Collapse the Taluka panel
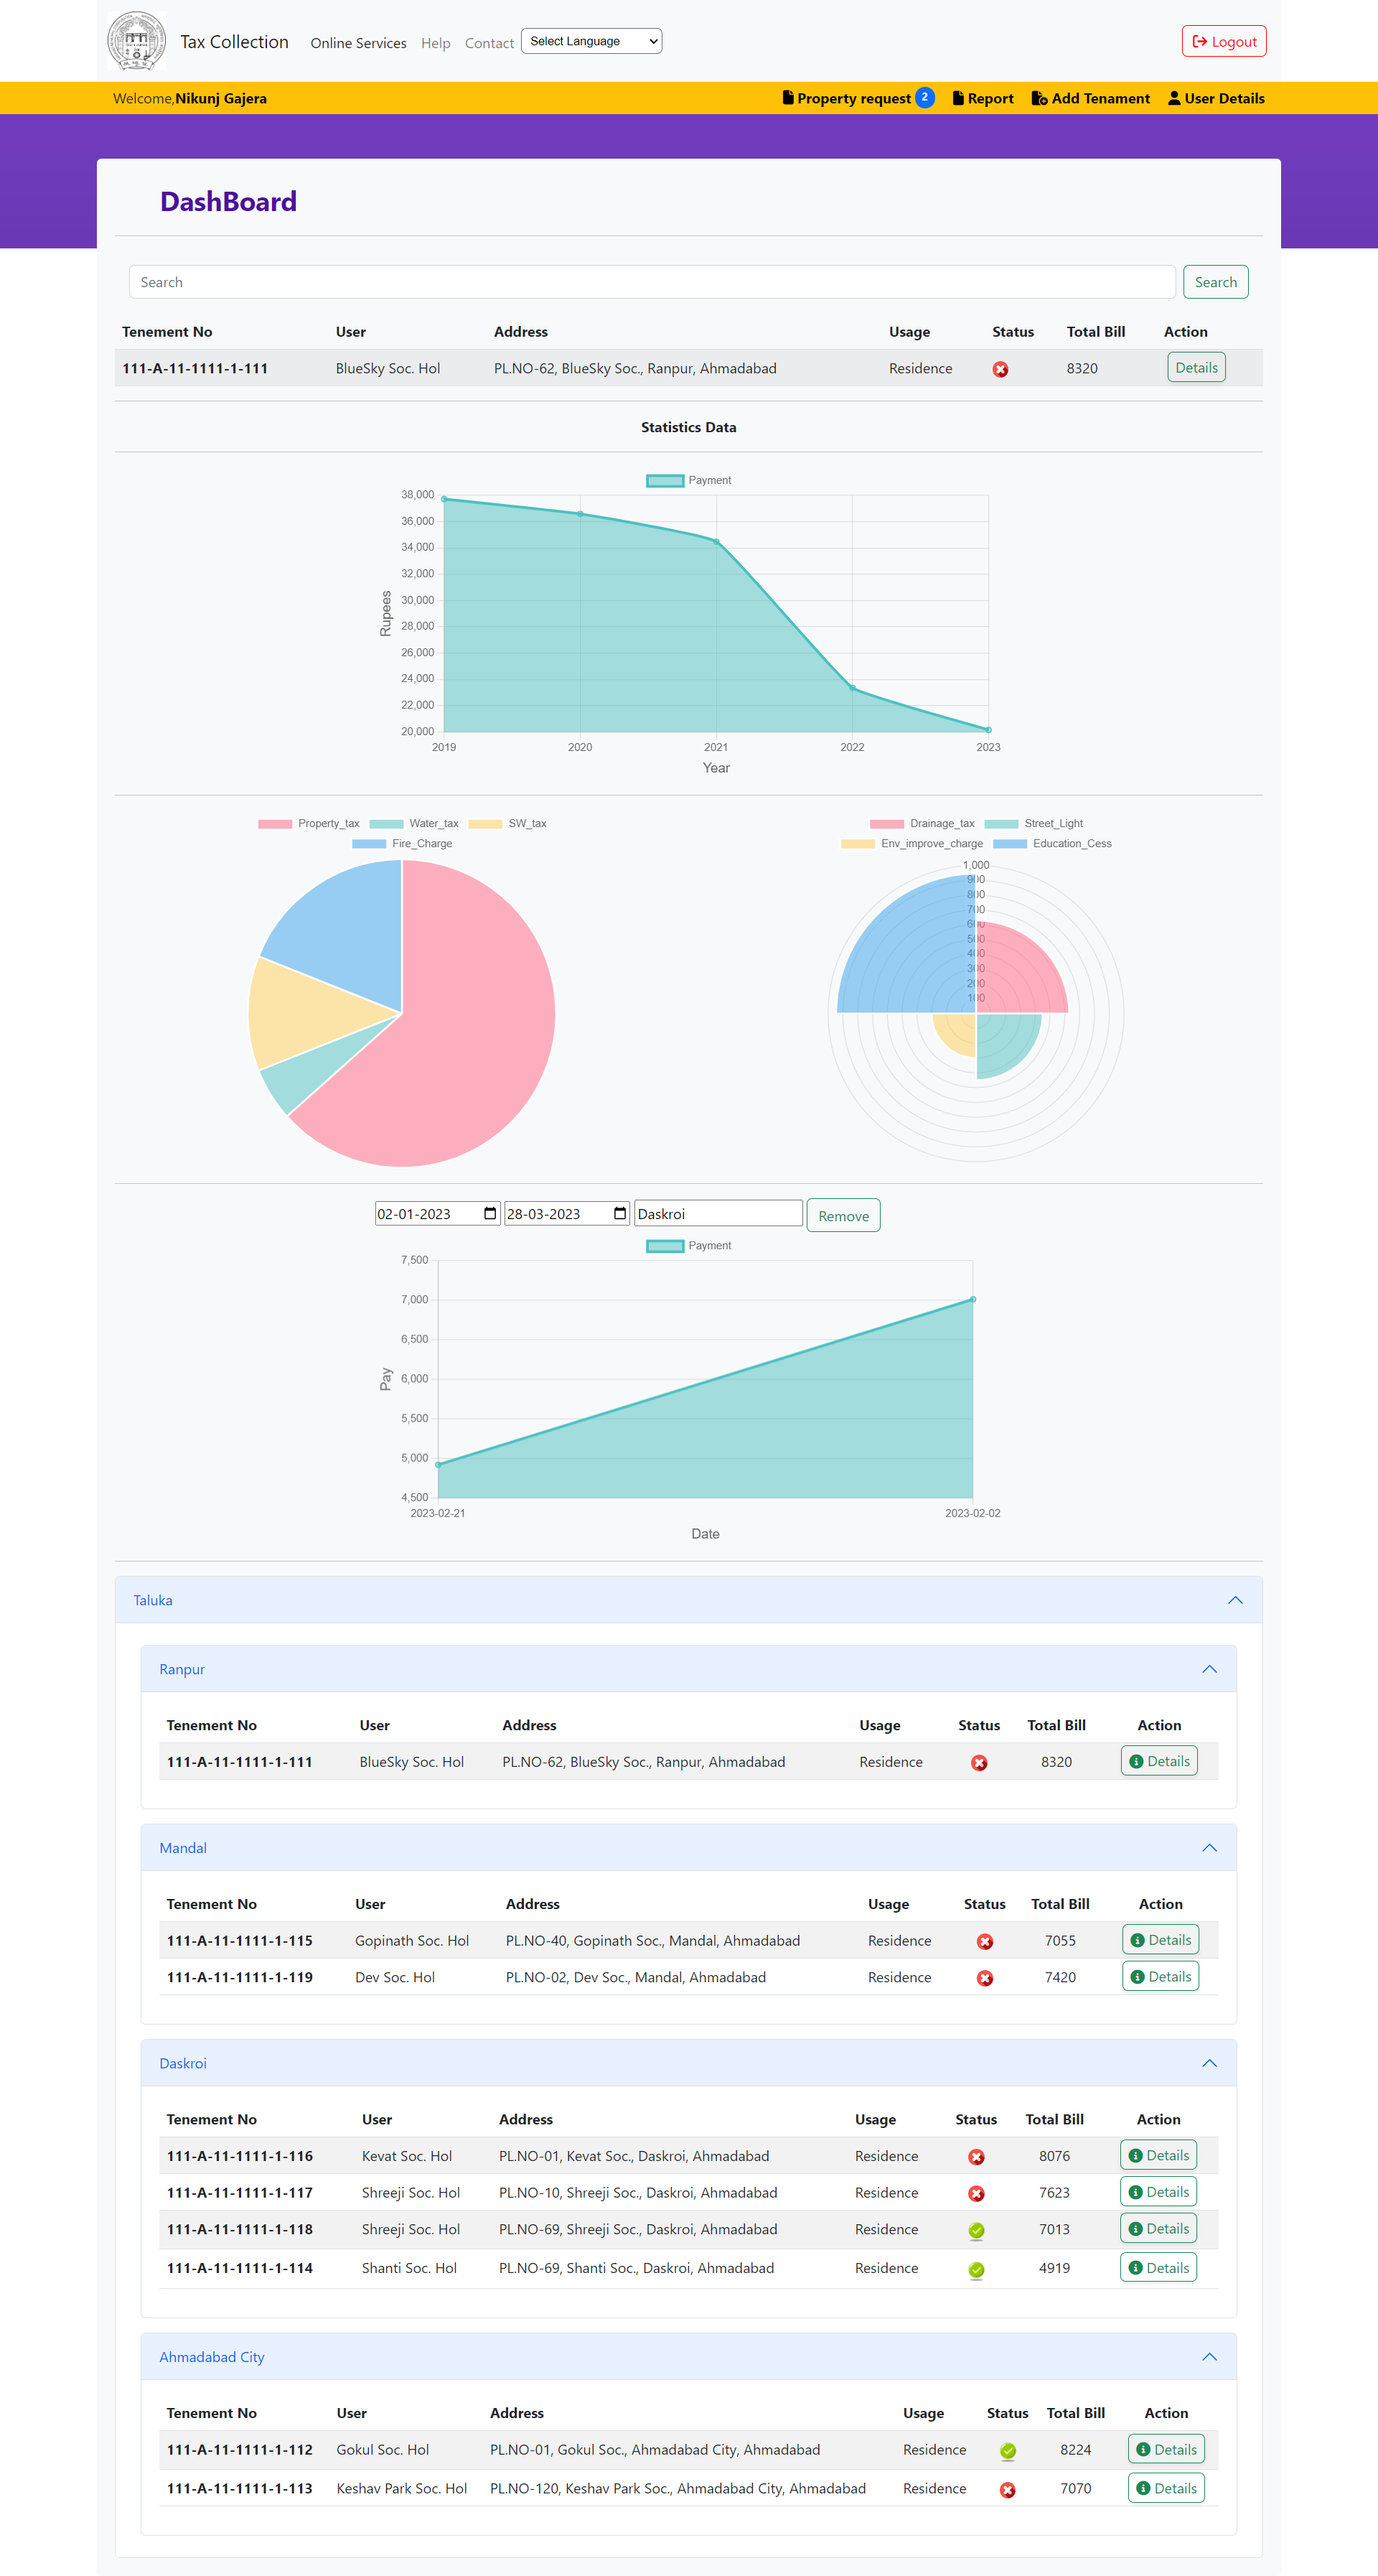1378x2576 pixels. [x=1236, y=1599]
